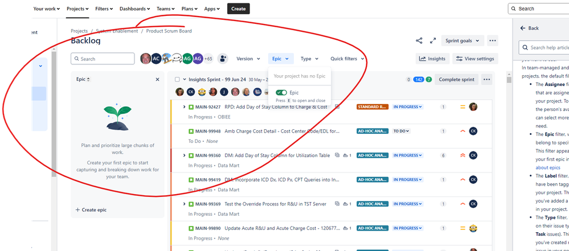Click the story type icon of MAIN-99419
The image size is (569, 251).
pyautogui.click(x=191, y=179)
